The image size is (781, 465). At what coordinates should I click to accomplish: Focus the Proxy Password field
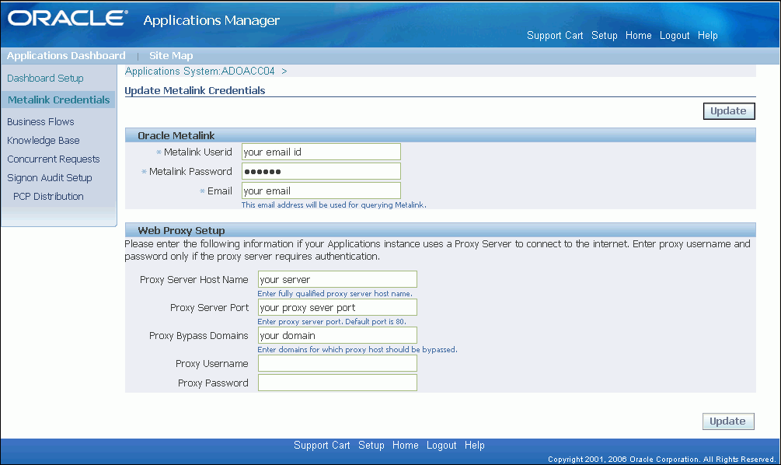(337, 383)
